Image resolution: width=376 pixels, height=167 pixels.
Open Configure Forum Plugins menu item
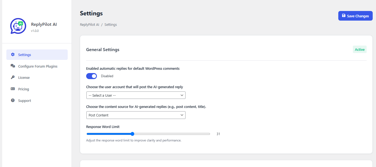tap(38, 66)
